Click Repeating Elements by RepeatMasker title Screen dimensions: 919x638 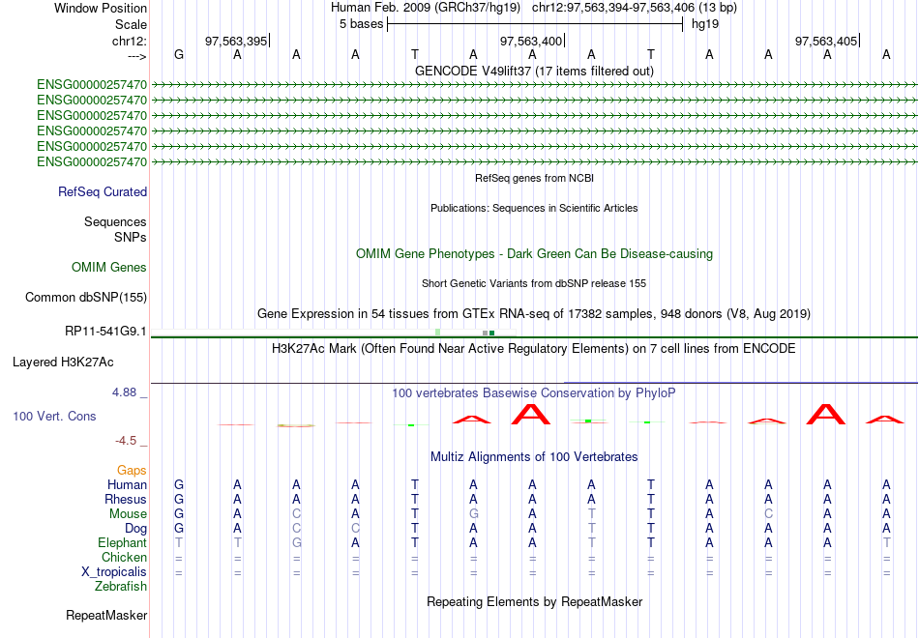[x=534, y=601]
